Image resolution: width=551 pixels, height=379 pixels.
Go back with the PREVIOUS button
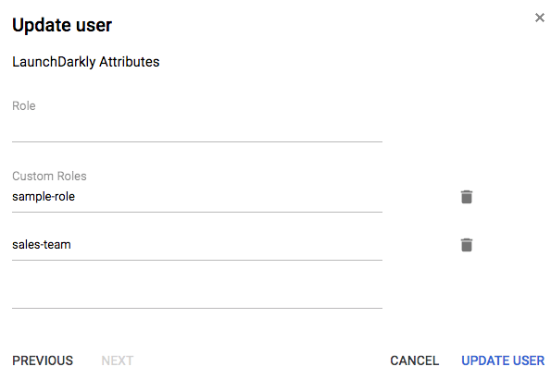click(x=43, y=361)
